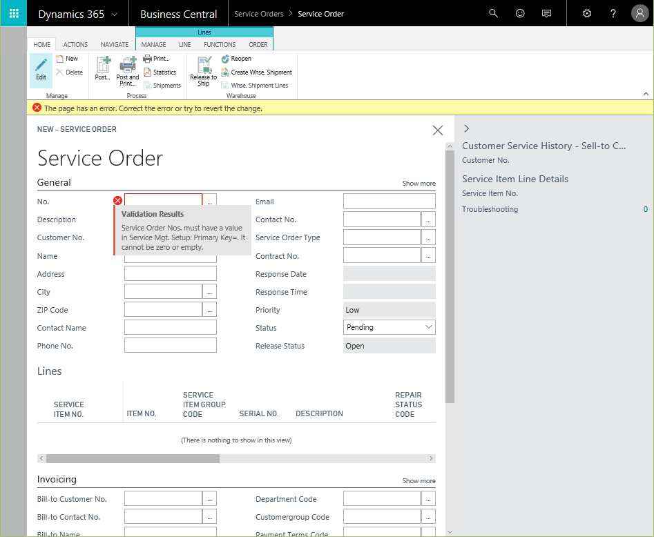The width and height of the screenshot is (654, 537).
Task: Open Whse. Shipment Lines
Action: point(255,86)
